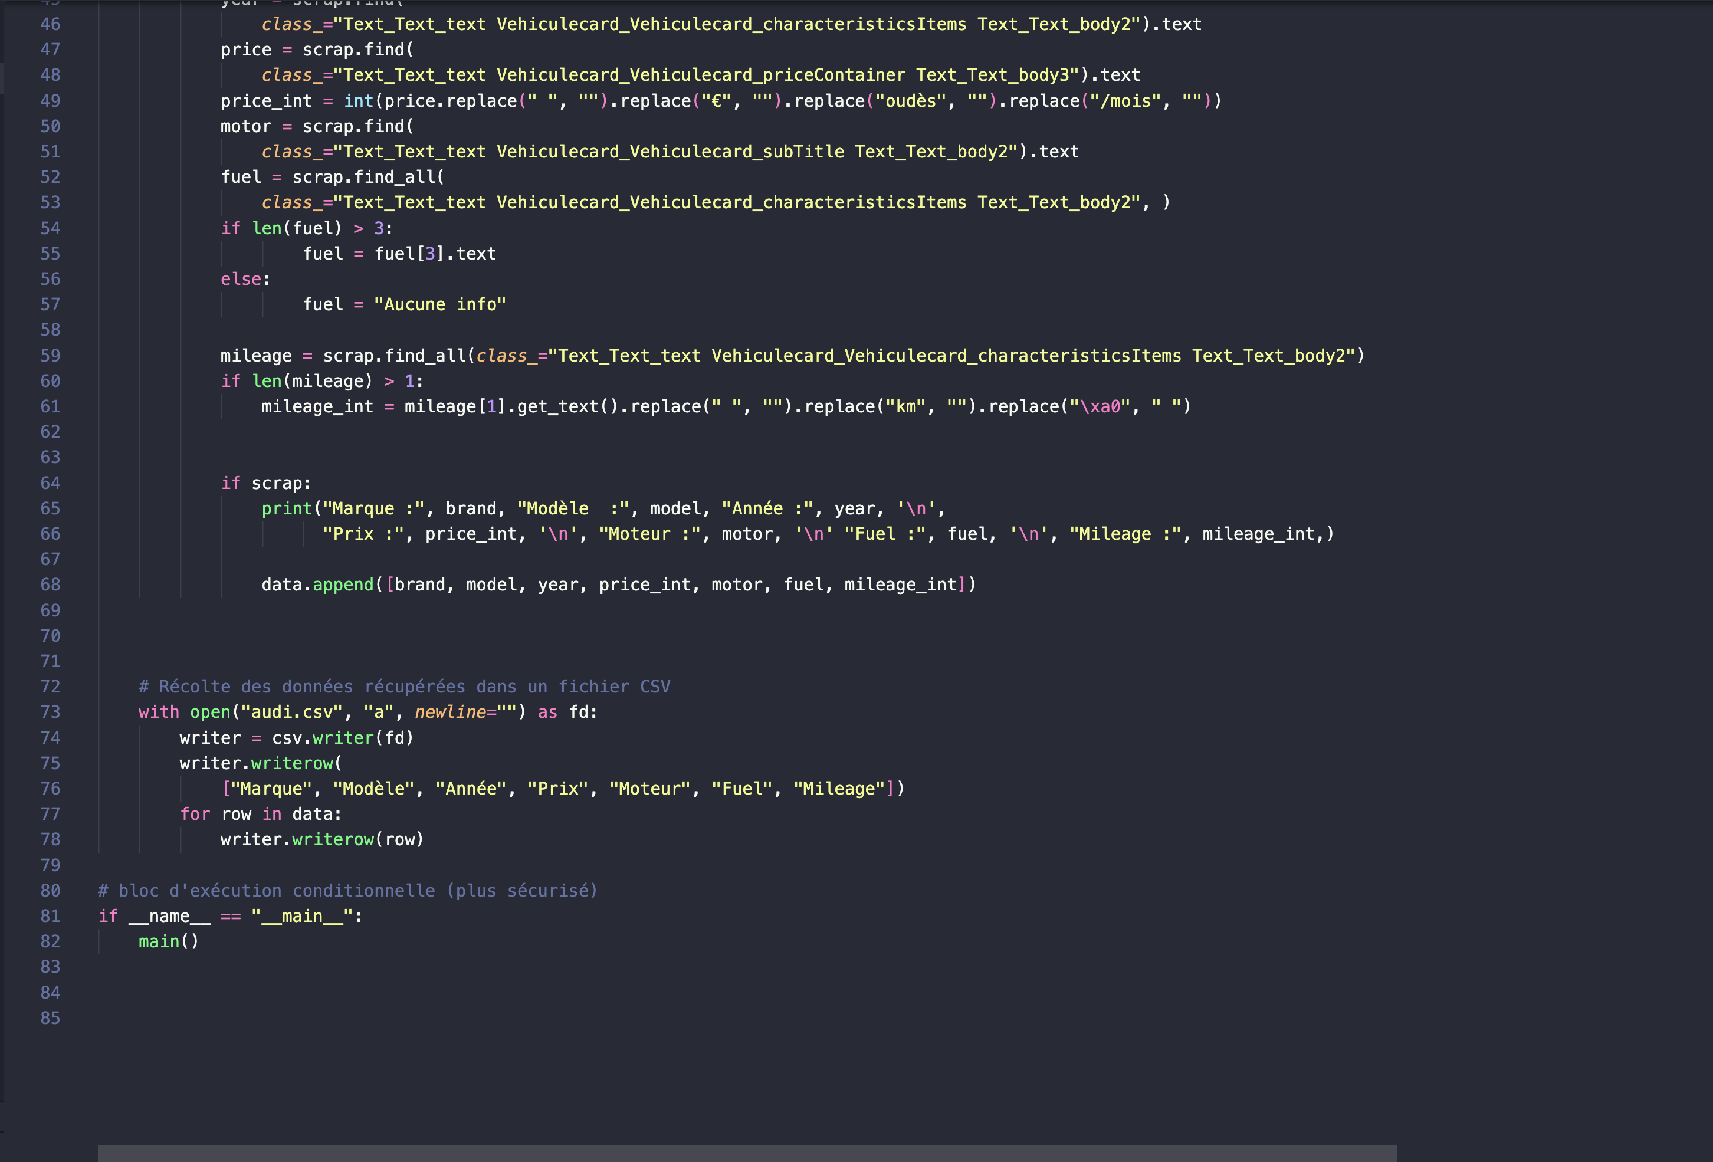Click 'motor = scrap.find(' on line 50
This screenshot has height=1162, width=1713.
317,127
